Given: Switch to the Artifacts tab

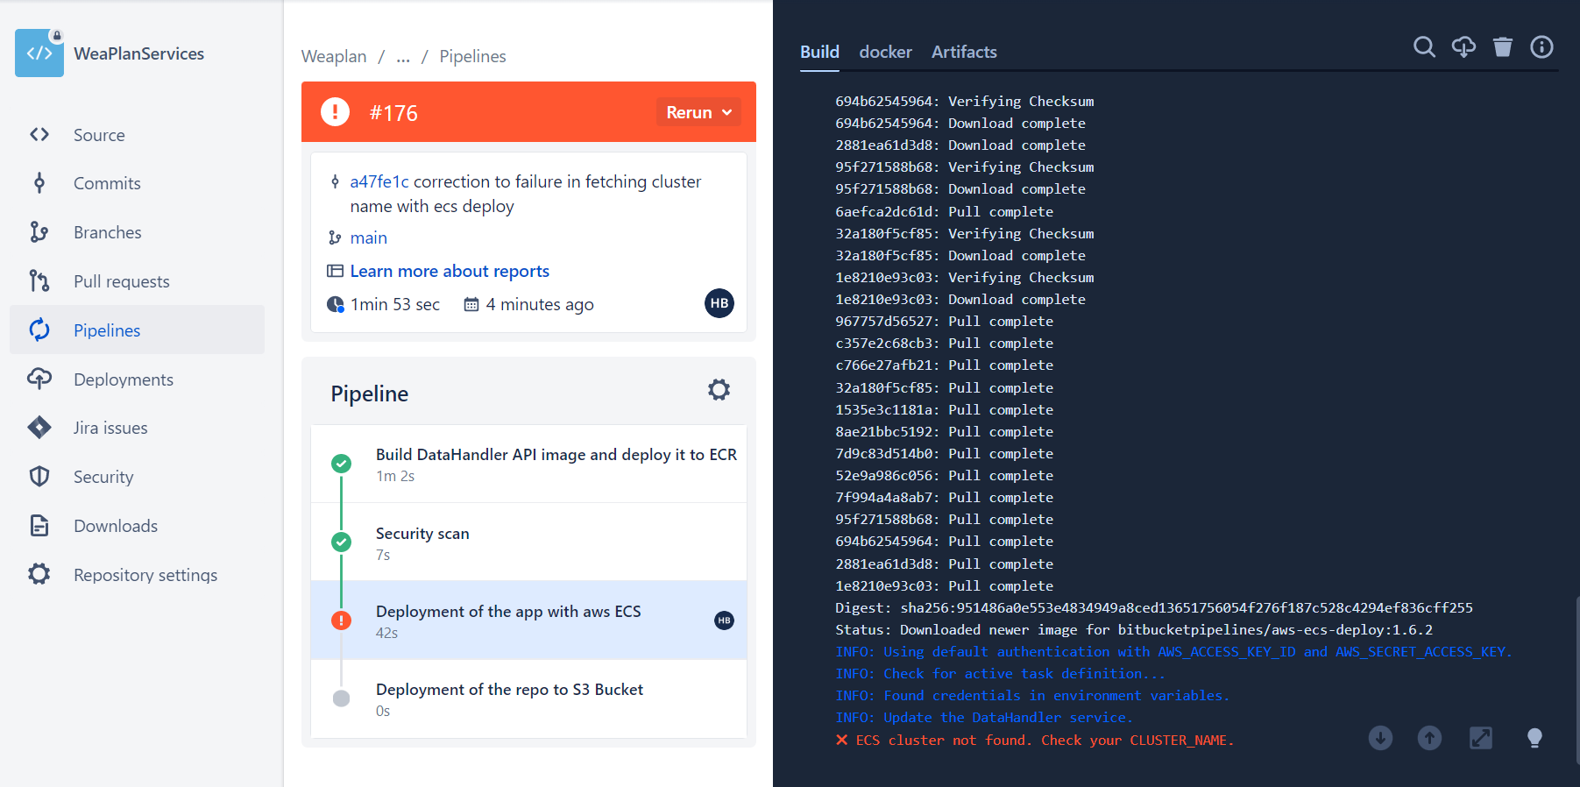Looking at the screenshot, I should 964,52.
